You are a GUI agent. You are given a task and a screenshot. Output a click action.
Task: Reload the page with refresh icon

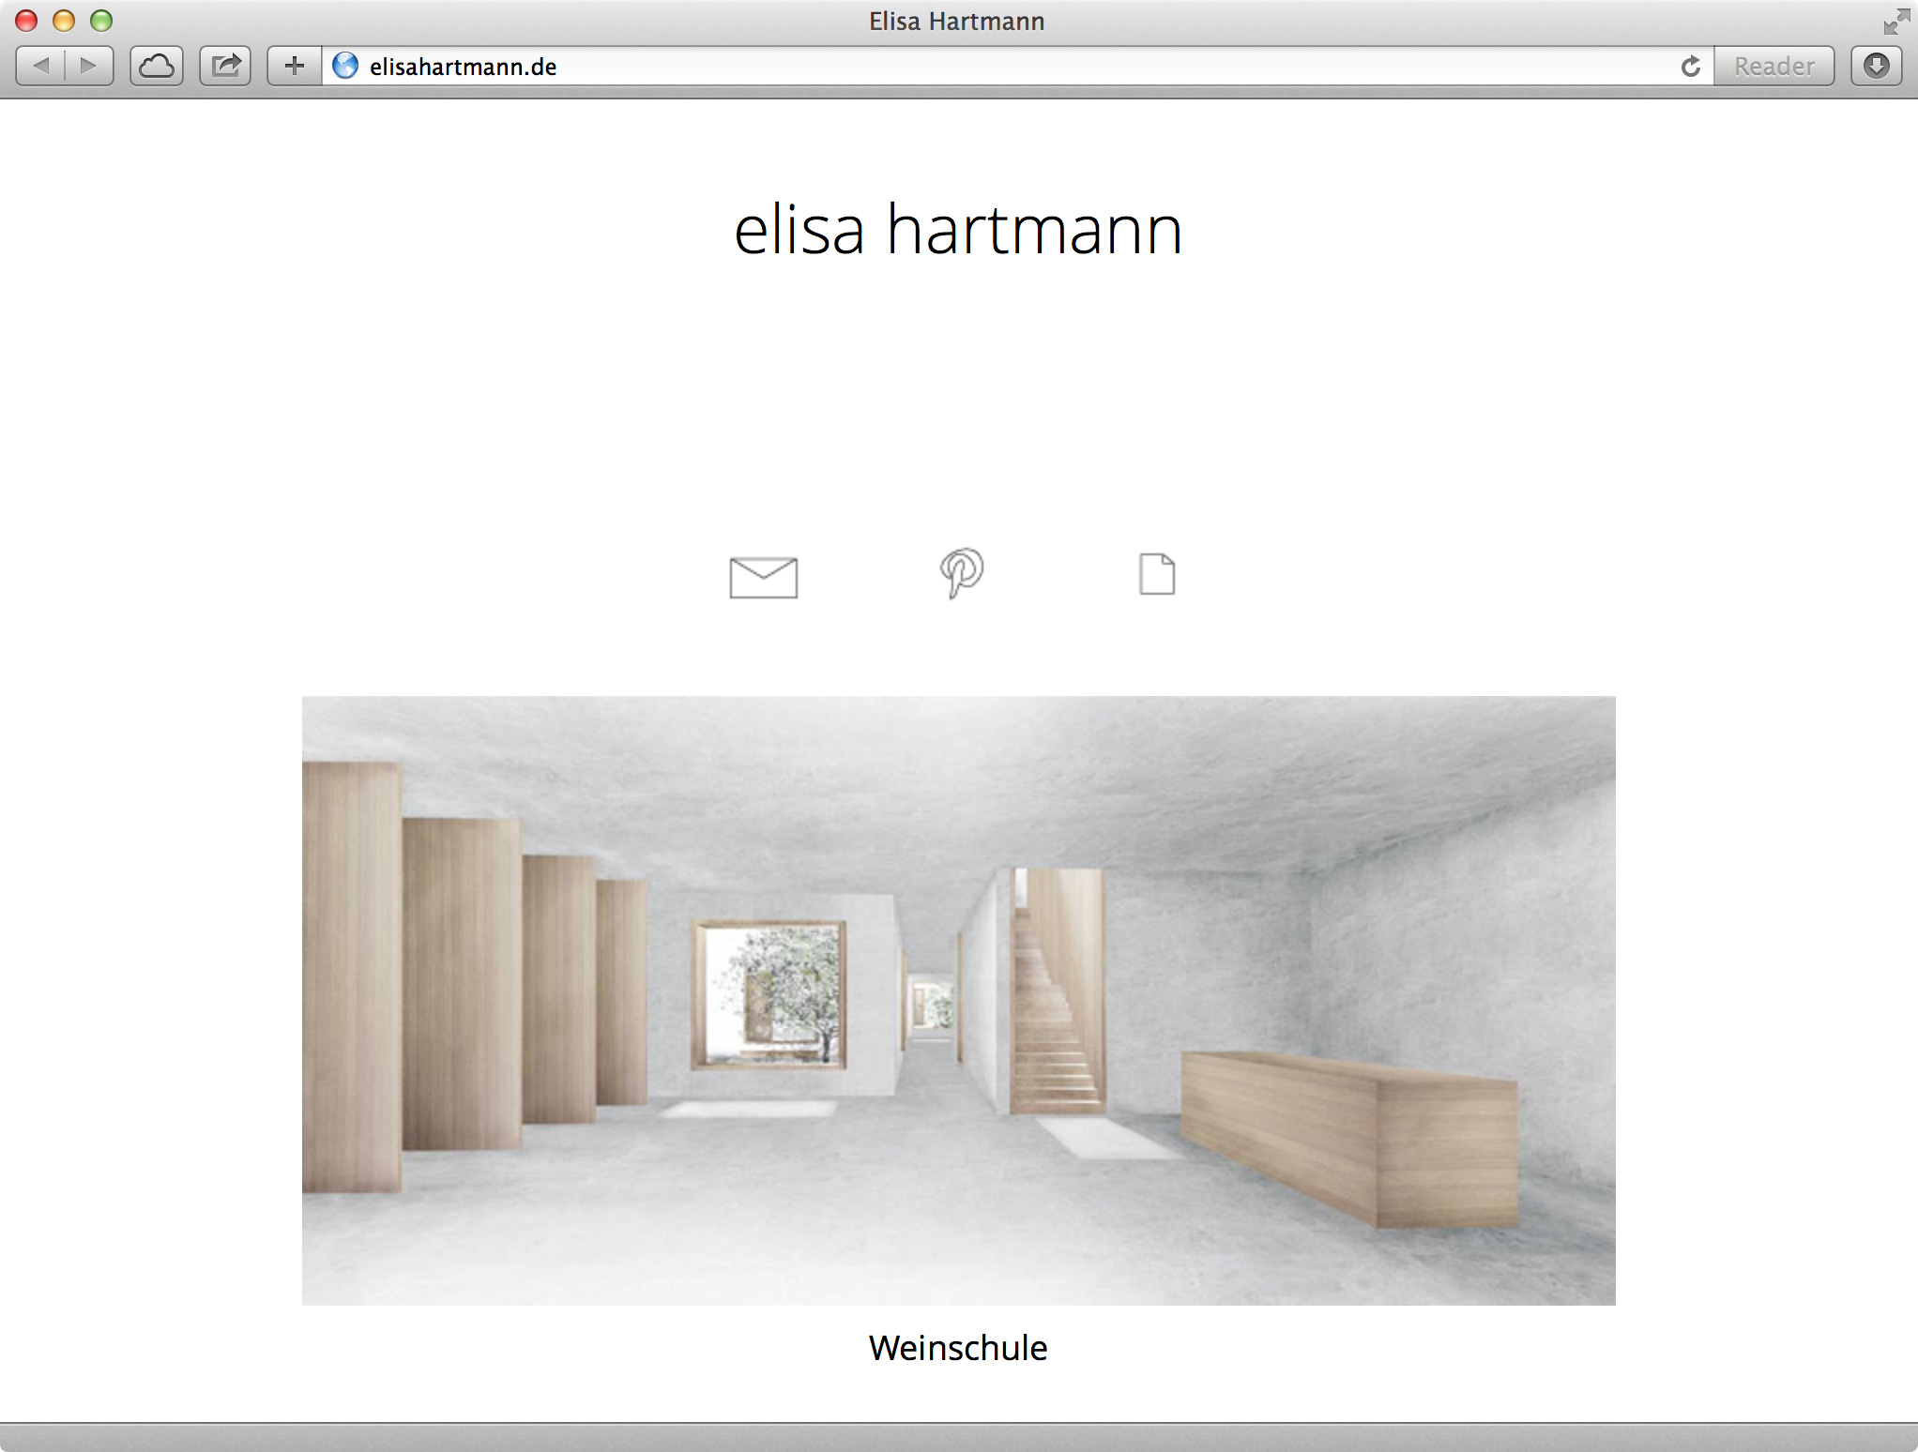click(1691, 66)
